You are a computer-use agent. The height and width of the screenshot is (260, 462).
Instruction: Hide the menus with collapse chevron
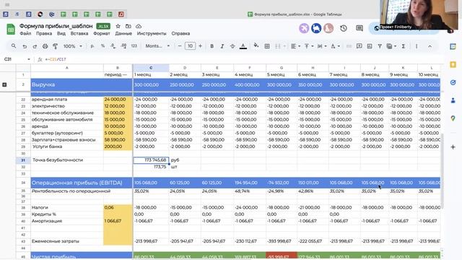(x=430, y=46)
